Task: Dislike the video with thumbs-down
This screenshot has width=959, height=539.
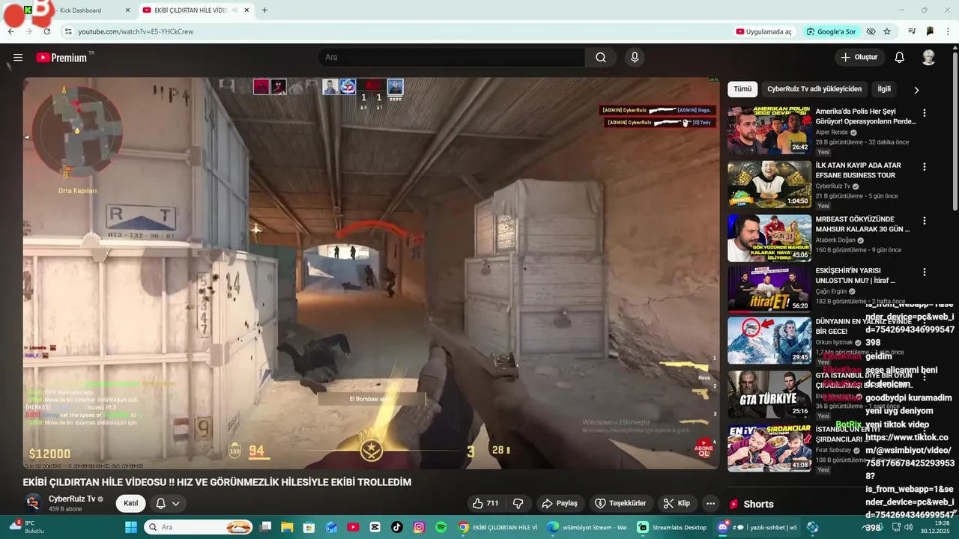Action: (518, 504)
